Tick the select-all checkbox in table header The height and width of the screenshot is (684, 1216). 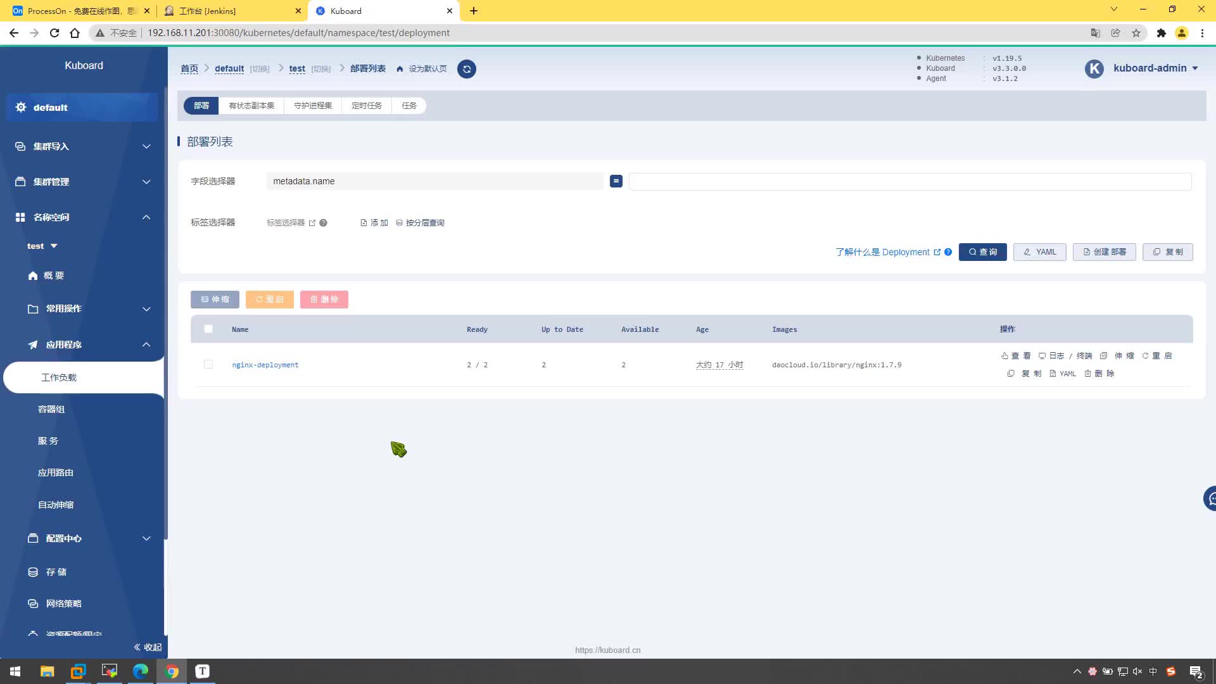(208, 329)
